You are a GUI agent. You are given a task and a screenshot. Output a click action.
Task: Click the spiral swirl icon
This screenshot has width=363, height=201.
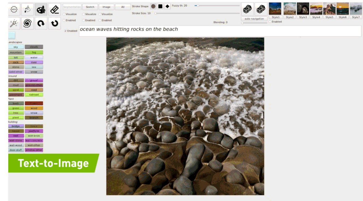pos(27,23)
